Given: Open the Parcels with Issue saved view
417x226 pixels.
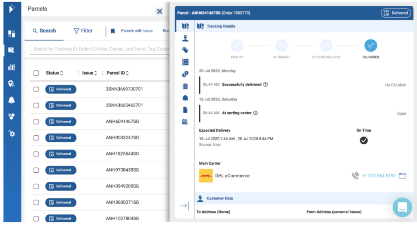Looking at the screenshot, I should coord(137,31).
